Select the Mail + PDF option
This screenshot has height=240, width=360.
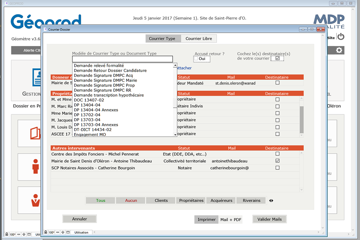[x=231, y=220]
